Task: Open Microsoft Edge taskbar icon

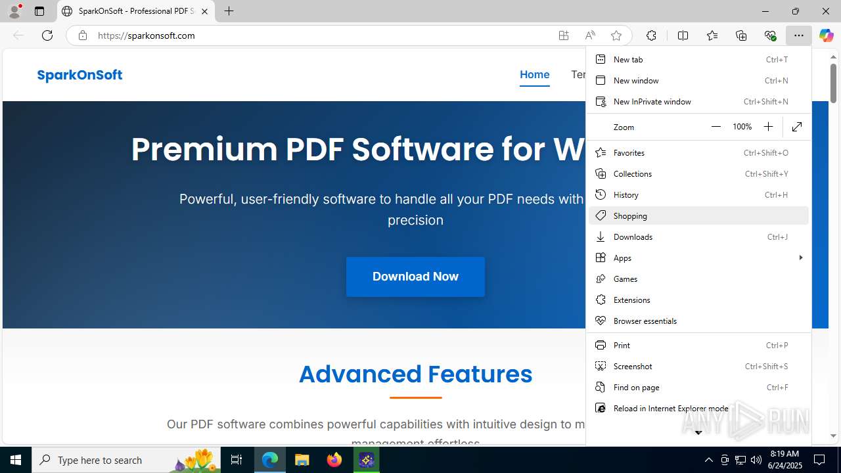Action: point(270,460)
